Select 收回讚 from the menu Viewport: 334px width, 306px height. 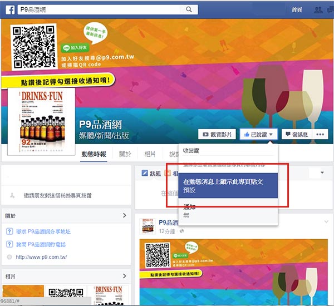[x=191, y=151]
